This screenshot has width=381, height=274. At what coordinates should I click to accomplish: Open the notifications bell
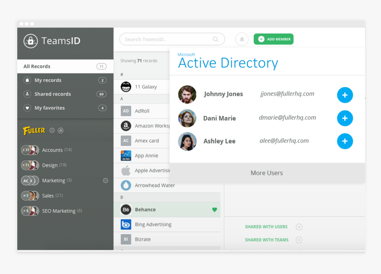(242, 39)
